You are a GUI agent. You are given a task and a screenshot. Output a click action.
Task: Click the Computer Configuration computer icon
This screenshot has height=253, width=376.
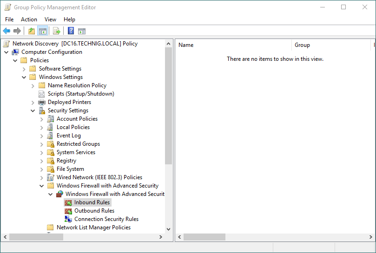click(x=15, y=52)
